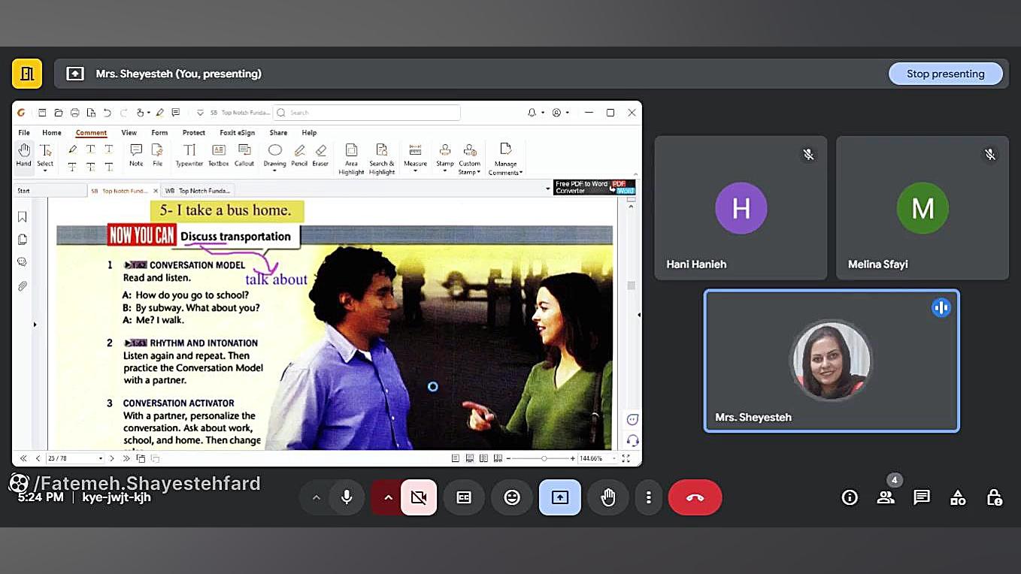The height and width of the screenshot is (574, 1021).
Task: Switch to continuous facing view mode
Action: tap(497, 458)
